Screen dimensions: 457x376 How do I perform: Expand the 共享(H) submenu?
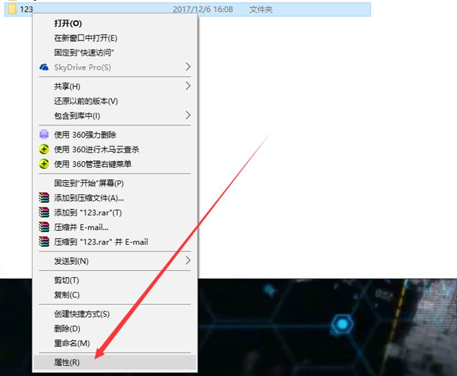pos(189,86)
